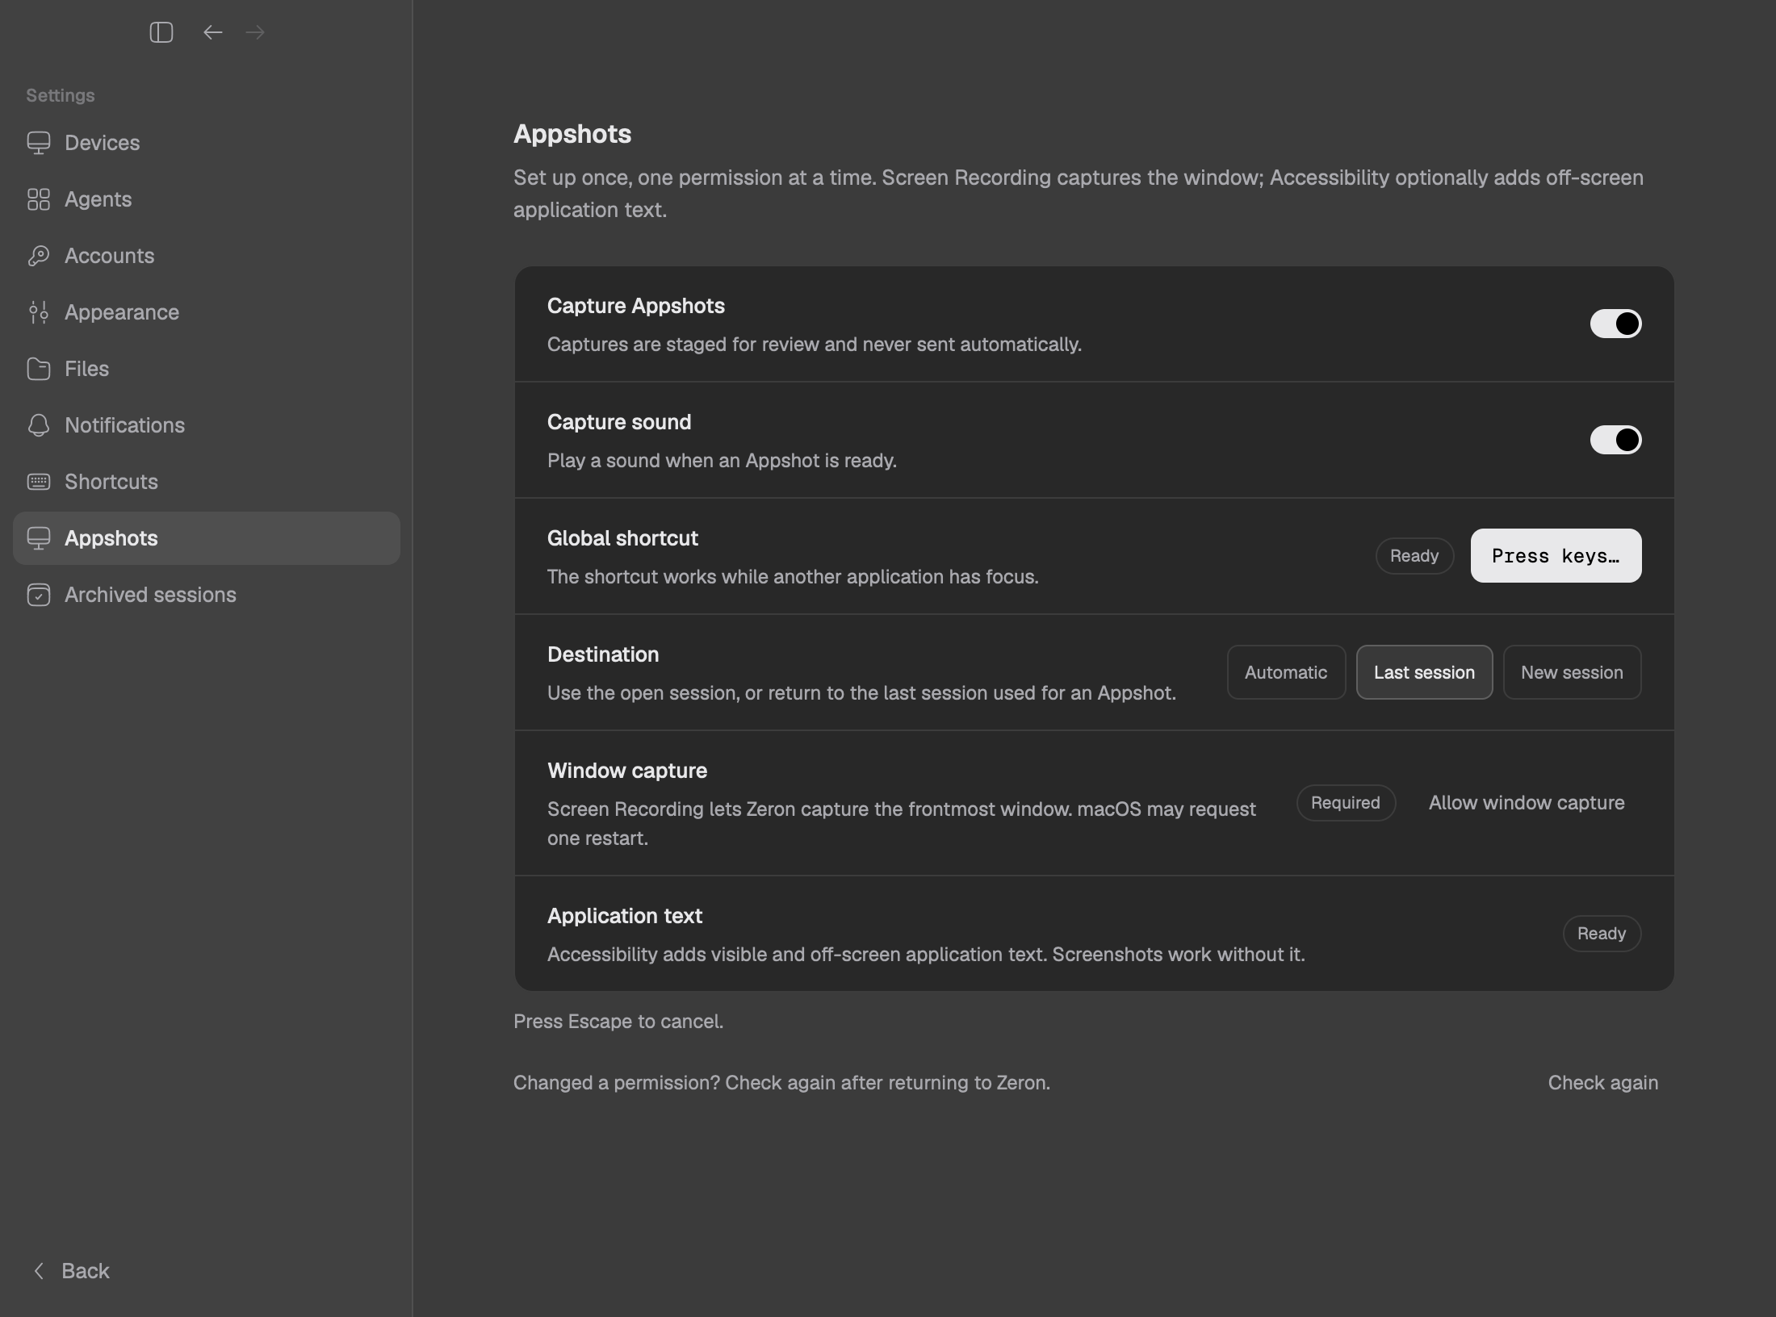Click the back arrow navigation icon
1776x1317 pixels.
(213, 32)
